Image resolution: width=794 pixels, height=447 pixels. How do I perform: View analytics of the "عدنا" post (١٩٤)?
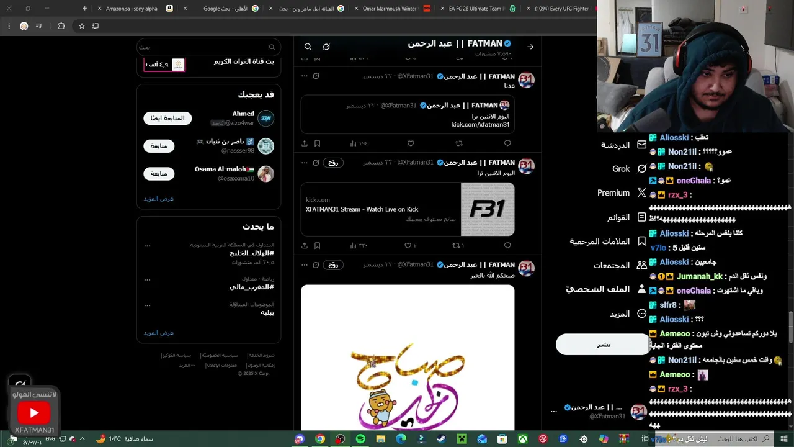tap(359, 143)
